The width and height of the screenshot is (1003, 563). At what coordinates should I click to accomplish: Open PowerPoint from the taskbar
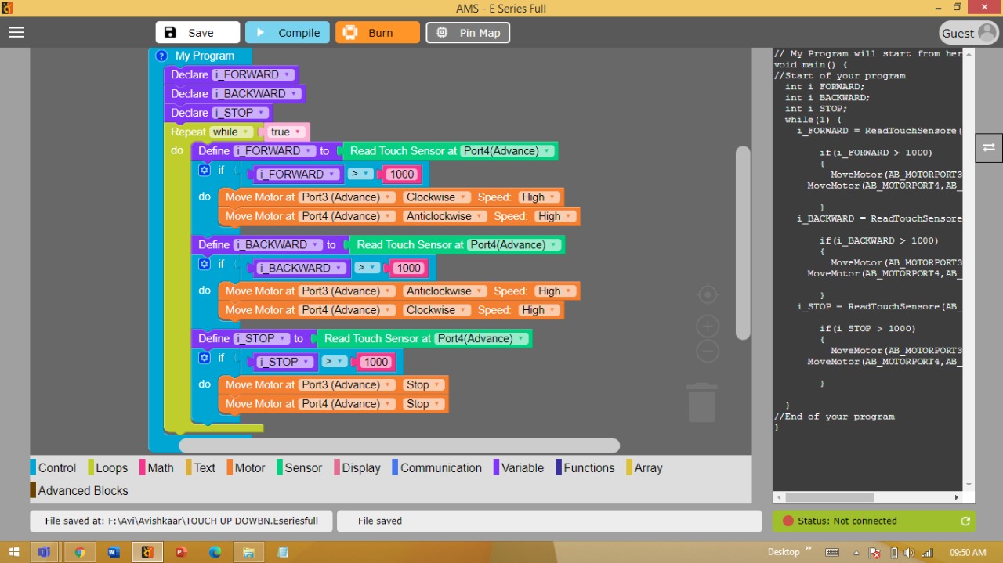181,552
